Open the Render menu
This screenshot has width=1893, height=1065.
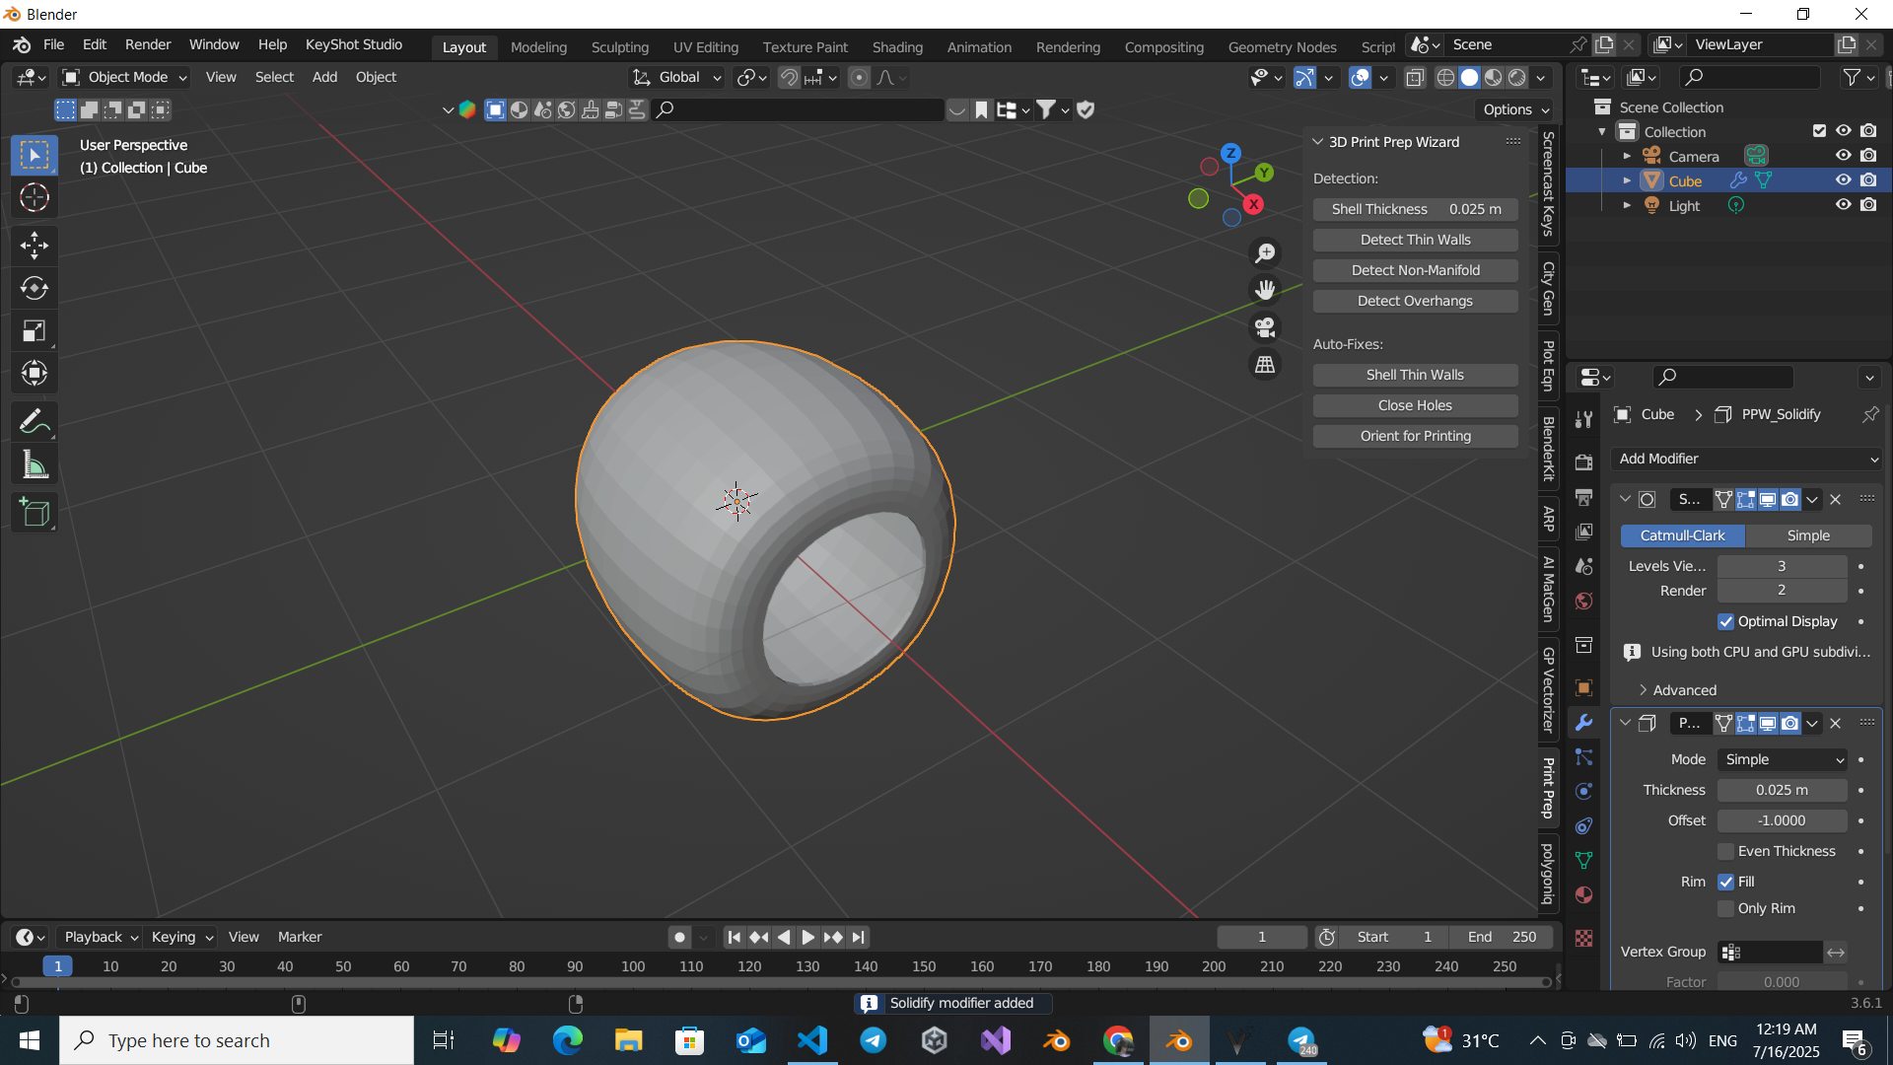pyautogui.click(x=147, y=44)
